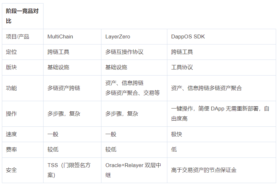The width and height of the screenshot is (279, 185).
Task: Select the '极快' cell
Action: (221, 134)
